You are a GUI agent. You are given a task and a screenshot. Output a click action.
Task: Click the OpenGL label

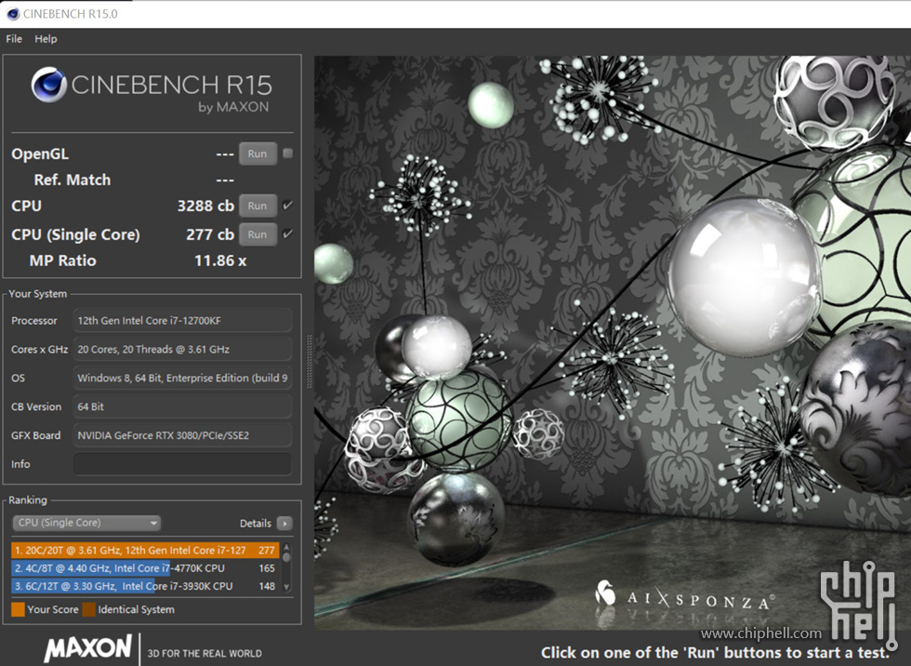tap(40, 154)
